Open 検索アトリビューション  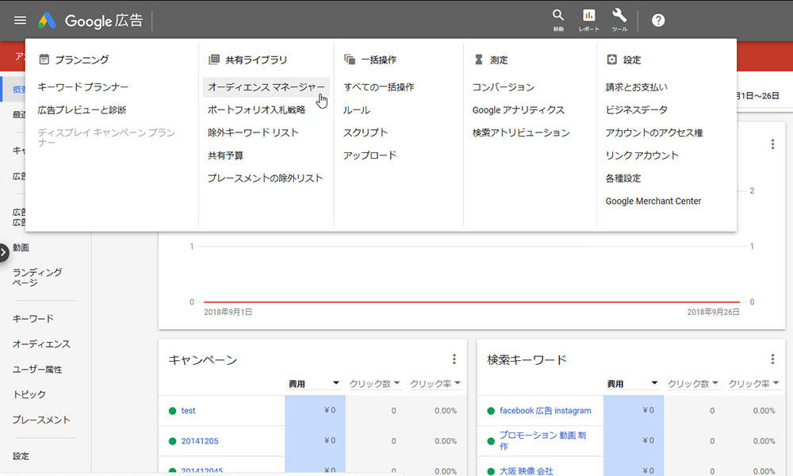tap(521, 132)
